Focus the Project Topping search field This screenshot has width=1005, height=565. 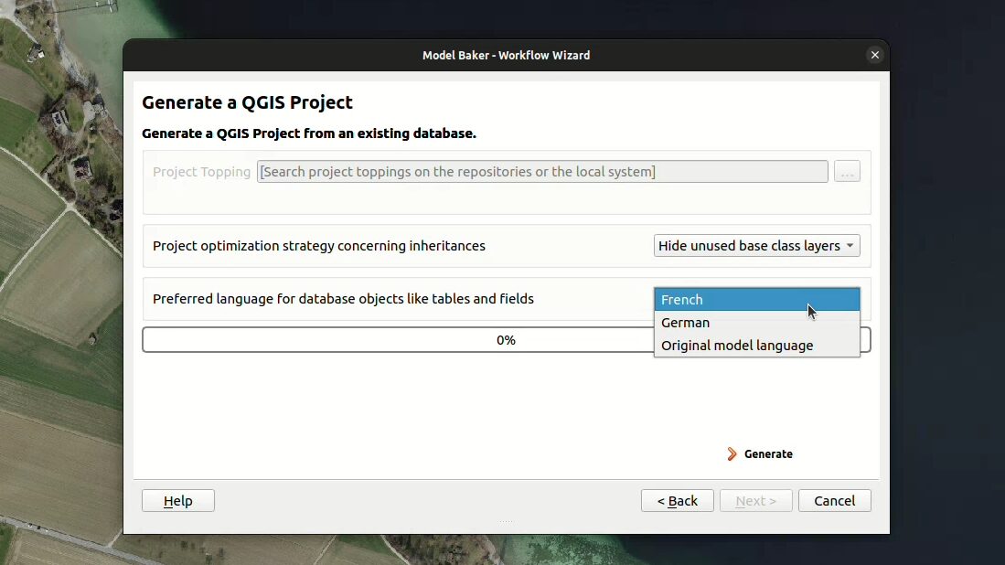click(541, 172)
